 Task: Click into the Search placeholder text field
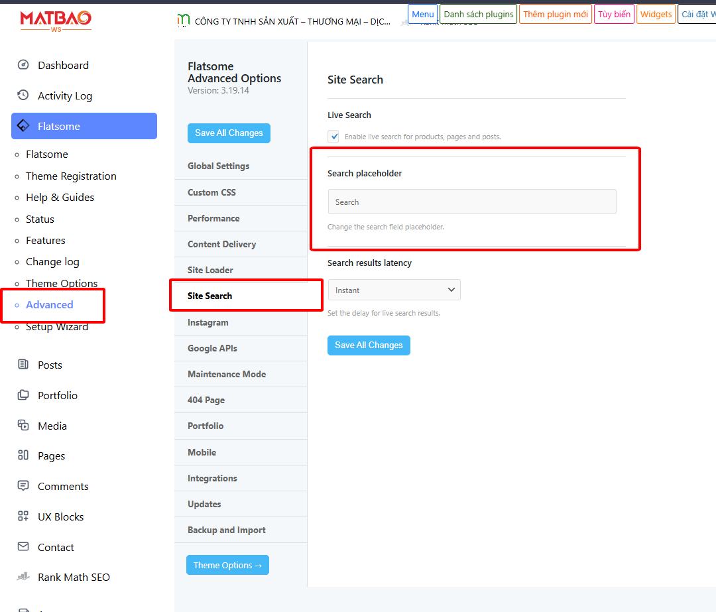(471, 202)
